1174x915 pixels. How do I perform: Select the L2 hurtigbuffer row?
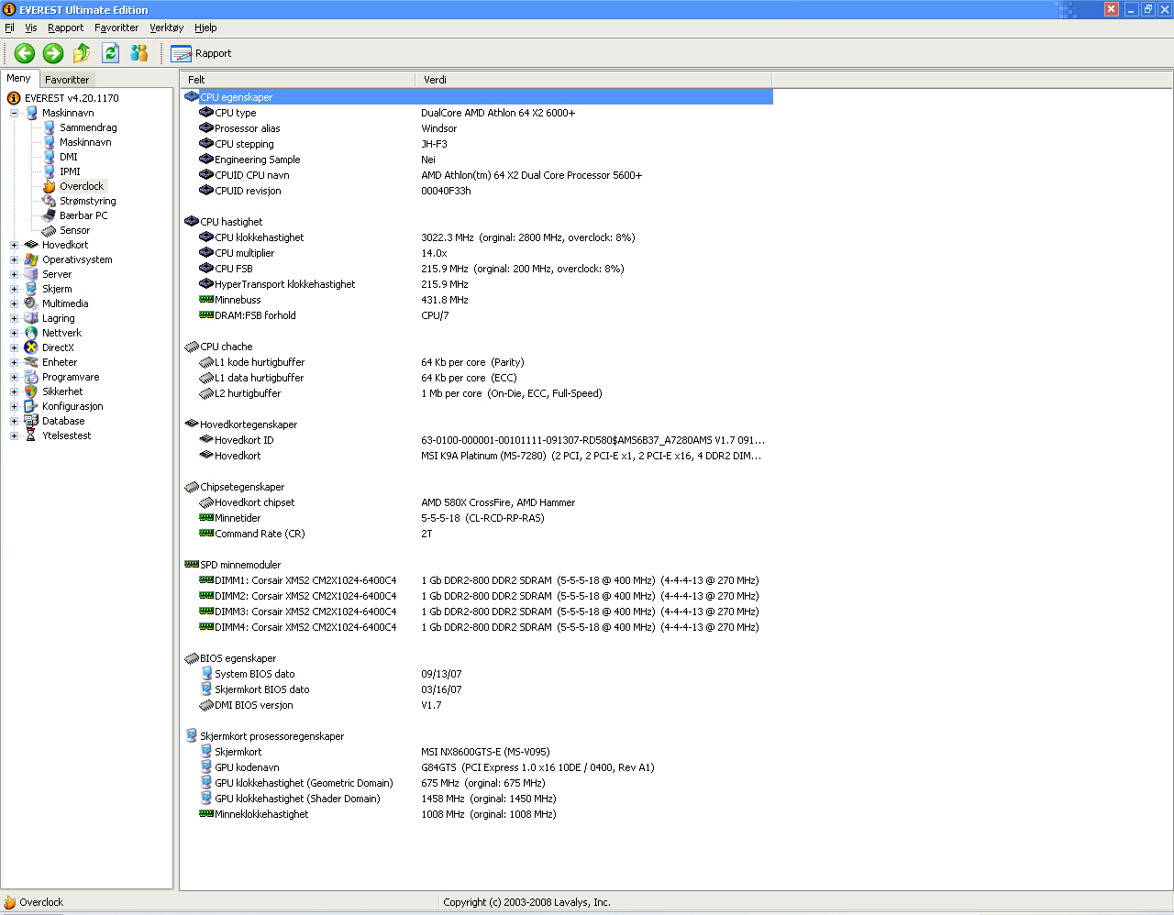click(x=477, y=393)
